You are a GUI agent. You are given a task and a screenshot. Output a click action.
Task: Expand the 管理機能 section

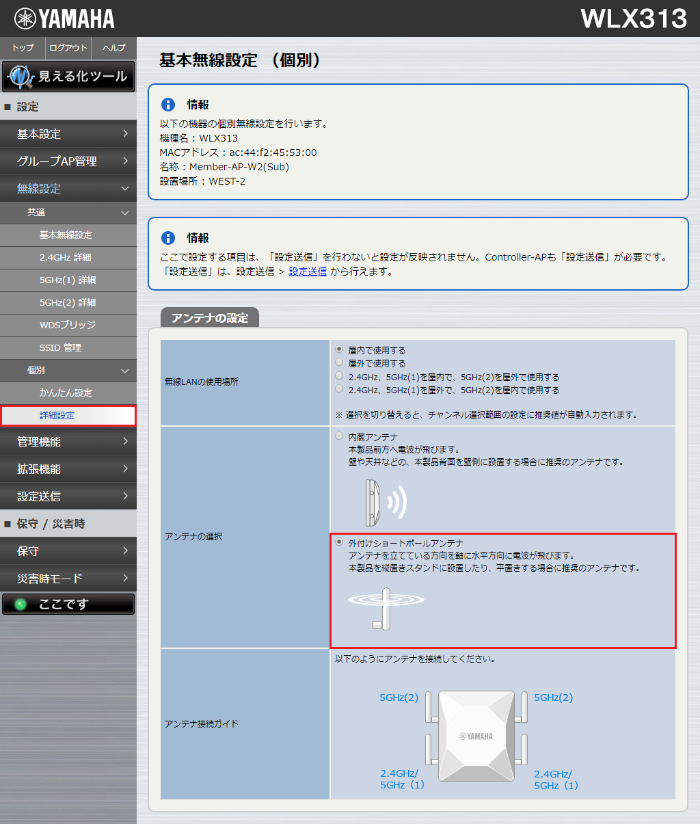(68, 442)
